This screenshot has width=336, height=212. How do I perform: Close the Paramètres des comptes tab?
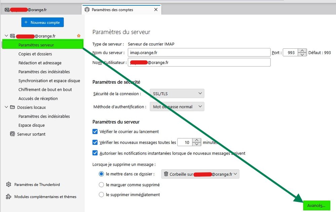tap(156, 10)
